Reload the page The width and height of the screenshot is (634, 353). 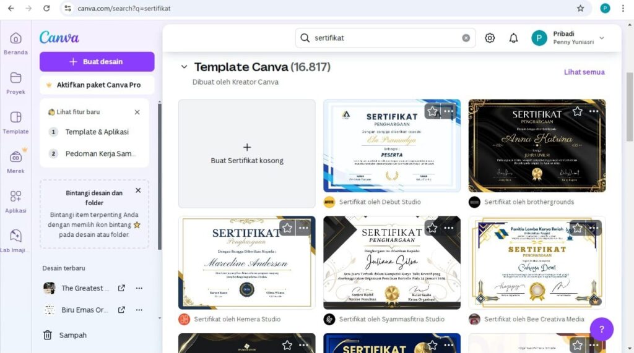(x=46, y=8)
